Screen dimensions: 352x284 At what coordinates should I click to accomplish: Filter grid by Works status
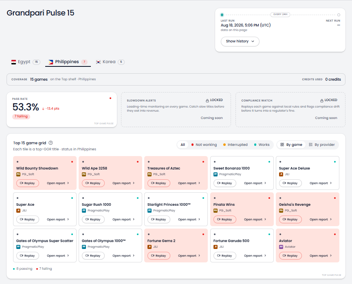(x=262, y=145)
